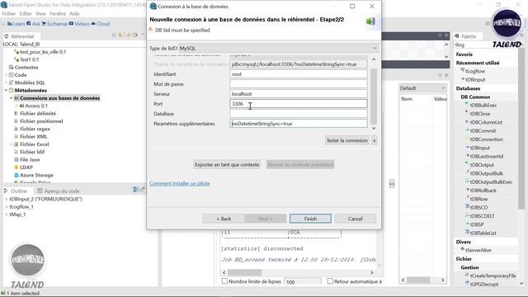
Task: Switch to the Aperçu du code tab
Action: 59,191
